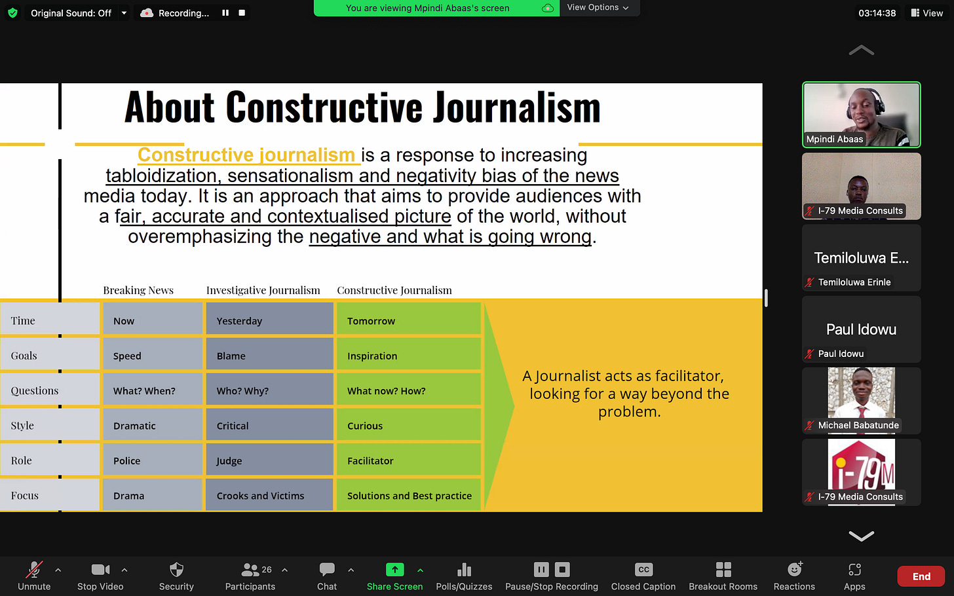Expand arrow next to Participants
This screenshot has height=596, width=954.
pos(284,570)
